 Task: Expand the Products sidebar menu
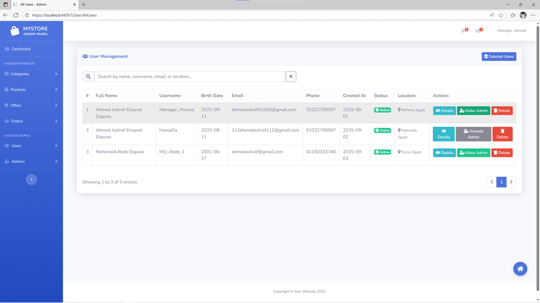click(31, 90)
